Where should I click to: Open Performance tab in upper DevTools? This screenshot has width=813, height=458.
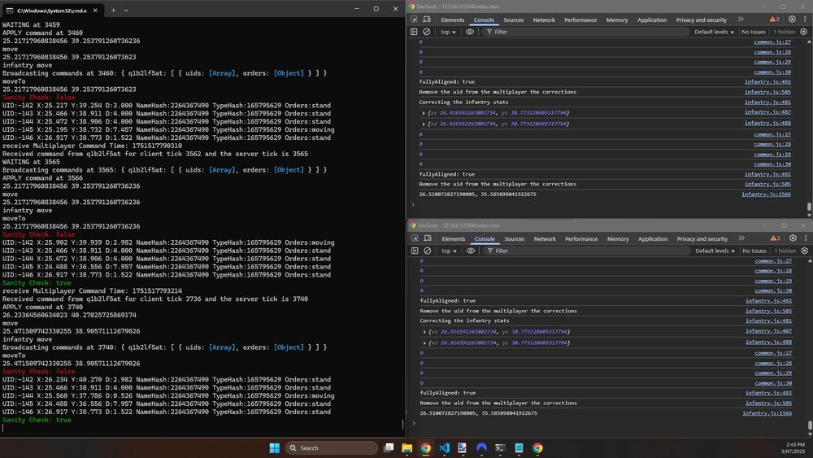point(580,20)
